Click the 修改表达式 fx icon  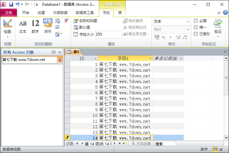point(125,27)
